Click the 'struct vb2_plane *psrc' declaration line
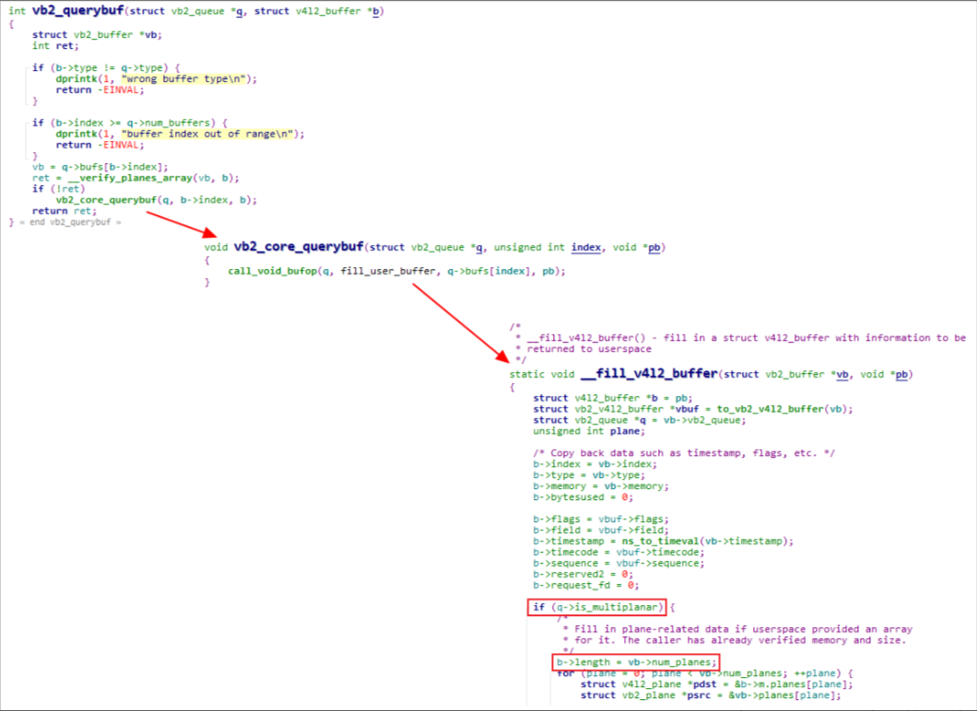977x711 pixels. pos(711,695)
